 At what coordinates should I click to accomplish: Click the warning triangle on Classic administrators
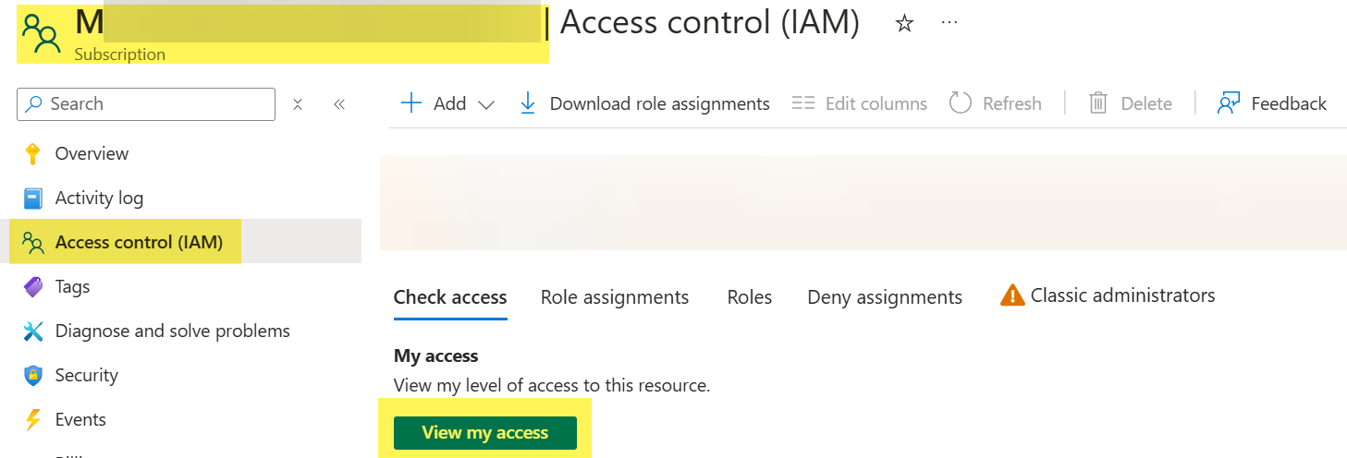[x=1013, y=295]
